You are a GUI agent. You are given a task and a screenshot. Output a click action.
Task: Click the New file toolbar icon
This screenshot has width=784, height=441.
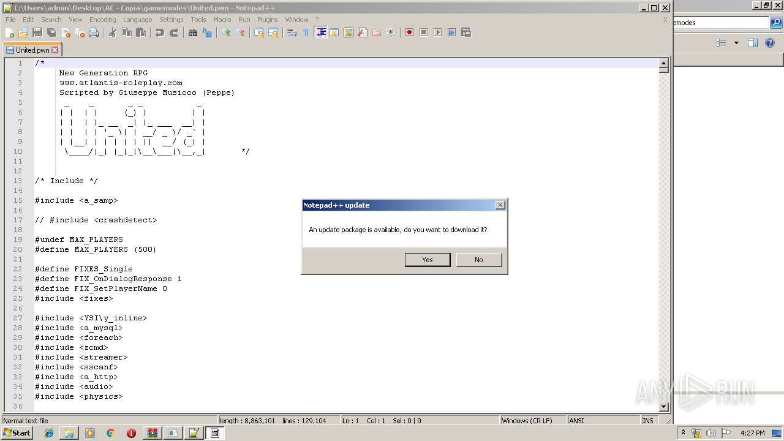(x=10, y=32)
